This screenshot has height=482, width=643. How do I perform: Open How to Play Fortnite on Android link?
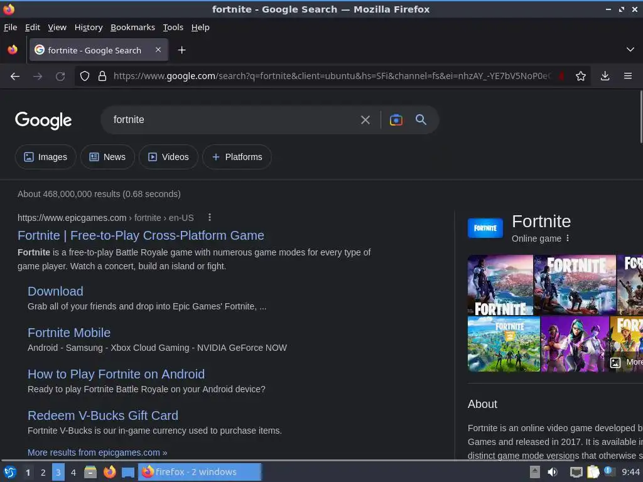116,374
